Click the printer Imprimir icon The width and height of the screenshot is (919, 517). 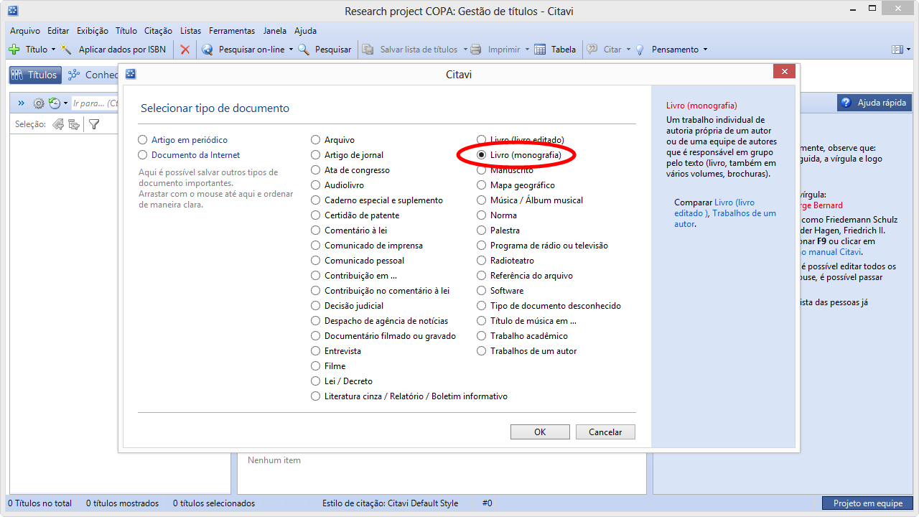click(476, 50)
